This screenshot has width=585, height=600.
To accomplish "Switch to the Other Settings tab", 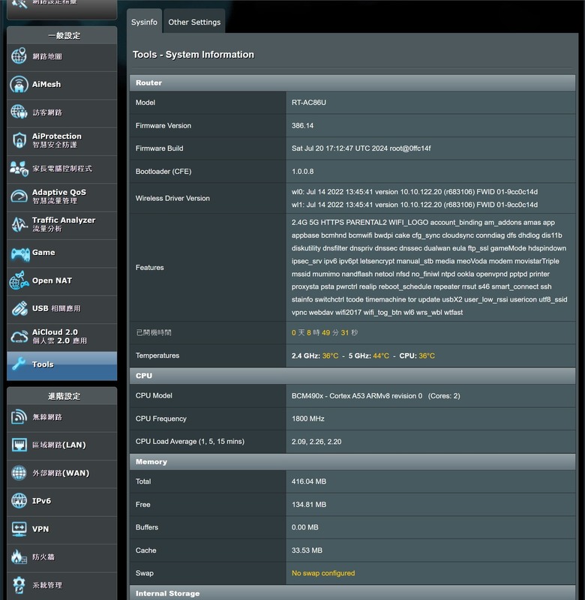I will coord(194,22).
